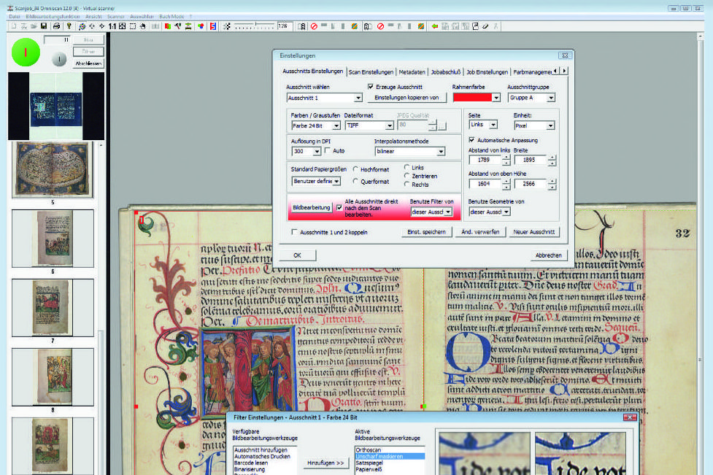Select the dashed rectangle selection tool
This screenshot has width=713, height=475.
click(x=133, y=26)
